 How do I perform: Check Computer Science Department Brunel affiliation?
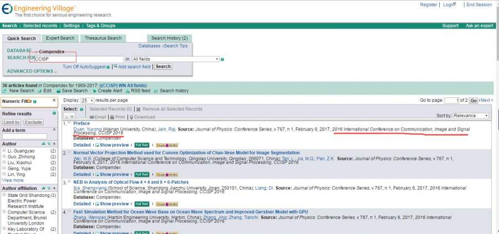(4, 212)
